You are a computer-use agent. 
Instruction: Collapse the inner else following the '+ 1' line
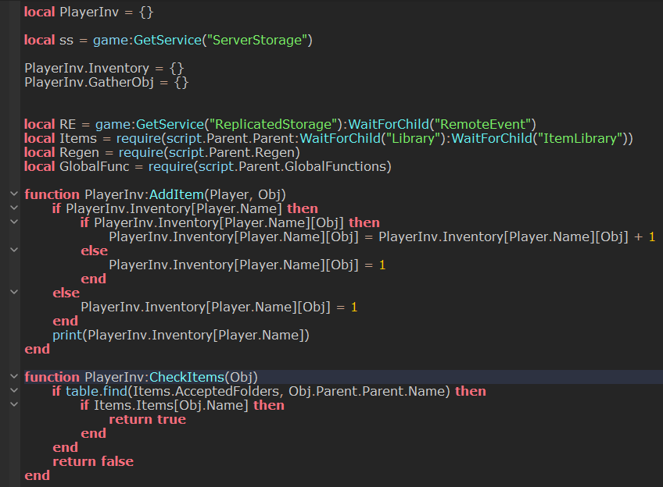pyautogui.click(x=14, y=251)
